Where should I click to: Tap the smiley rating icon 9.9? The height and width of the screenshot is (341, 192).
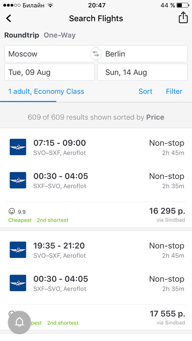coord(12,211)
